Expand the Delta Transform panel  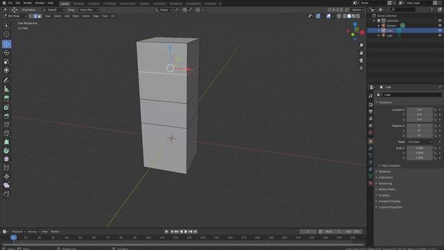(x=391, y=165)
